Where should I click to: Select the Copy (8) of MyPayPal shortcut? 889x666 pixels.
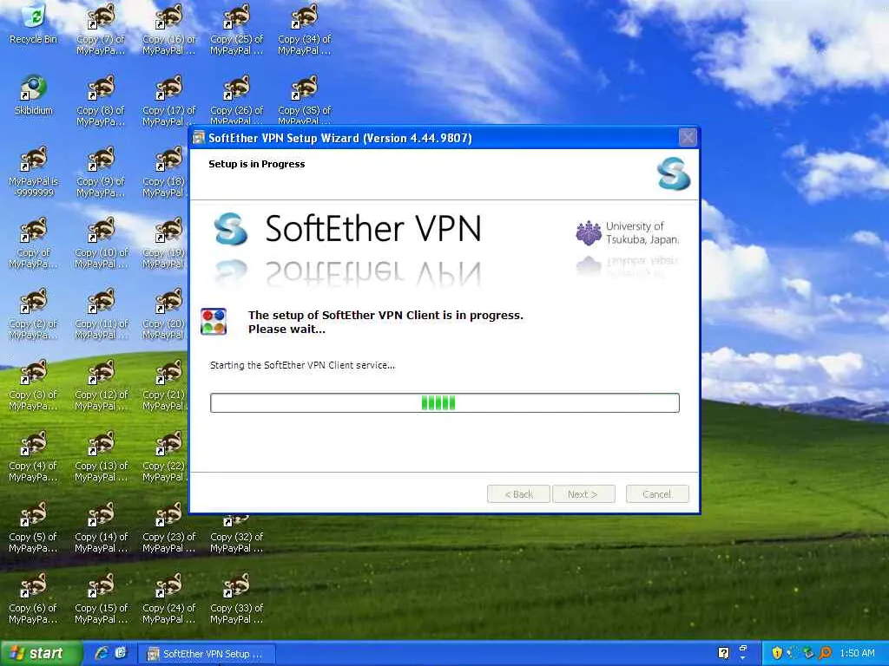point(101,101)
